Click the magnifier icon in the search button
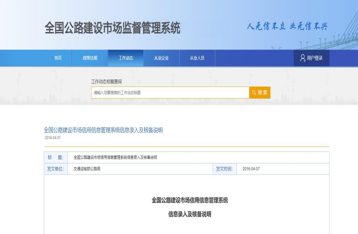 coord(254,92)
